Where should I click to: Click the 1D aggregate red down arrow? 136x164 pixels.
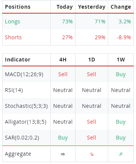92,154
